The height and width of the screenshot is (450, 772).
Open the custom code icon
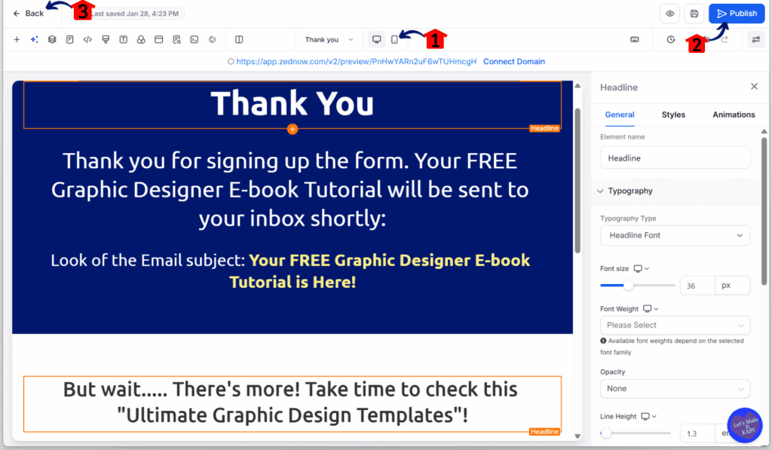[87, 39]
